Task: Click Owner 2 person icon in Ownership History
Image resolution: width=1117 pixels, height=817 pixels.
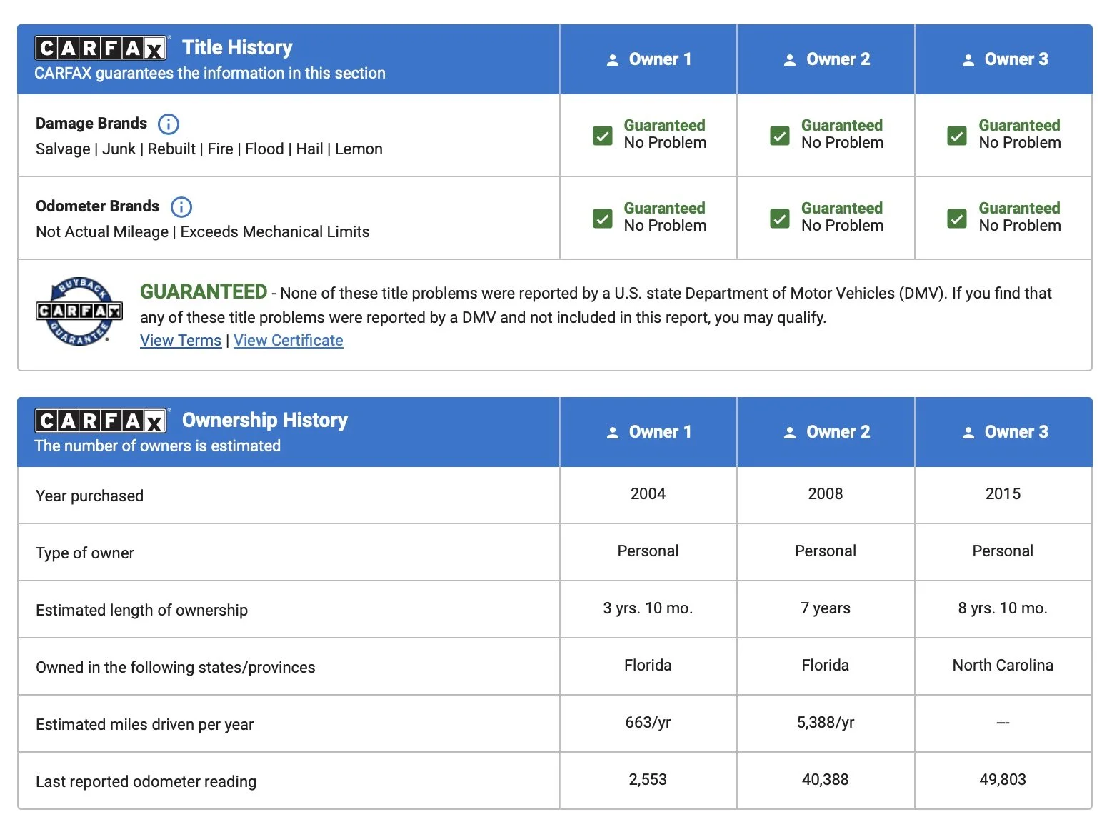Action: click(x=790, y=433)
